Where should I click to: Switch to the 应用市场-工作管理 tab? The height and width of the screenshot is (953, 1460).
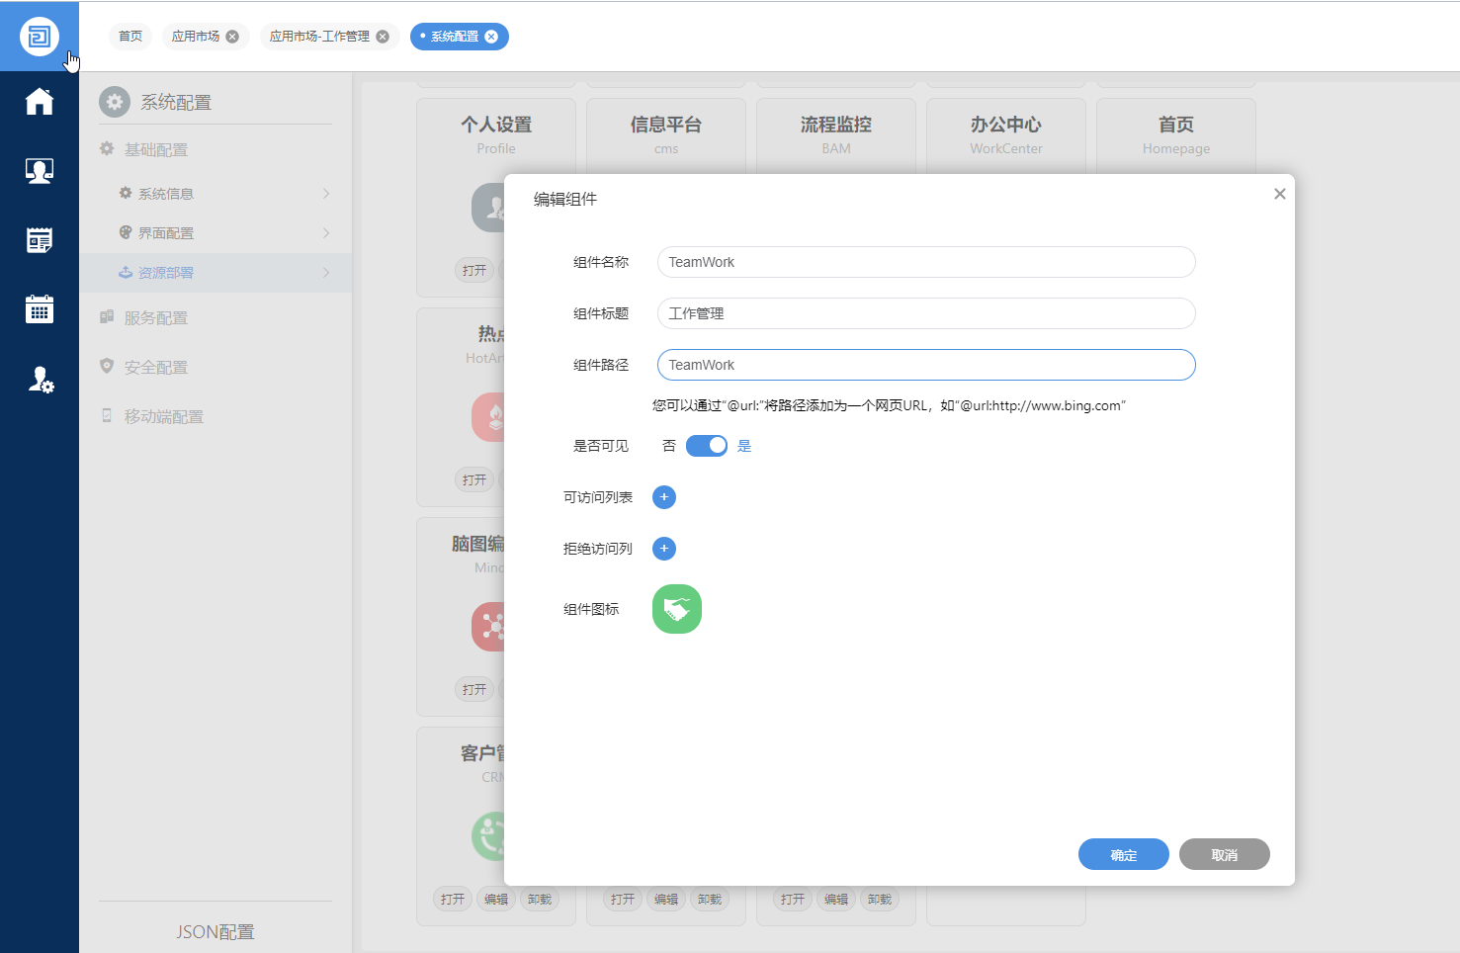(x=319, y=37)
